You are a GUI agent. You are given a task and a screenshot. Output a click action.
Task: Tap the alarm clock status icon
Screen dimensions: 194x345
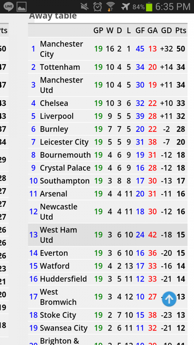97,7
